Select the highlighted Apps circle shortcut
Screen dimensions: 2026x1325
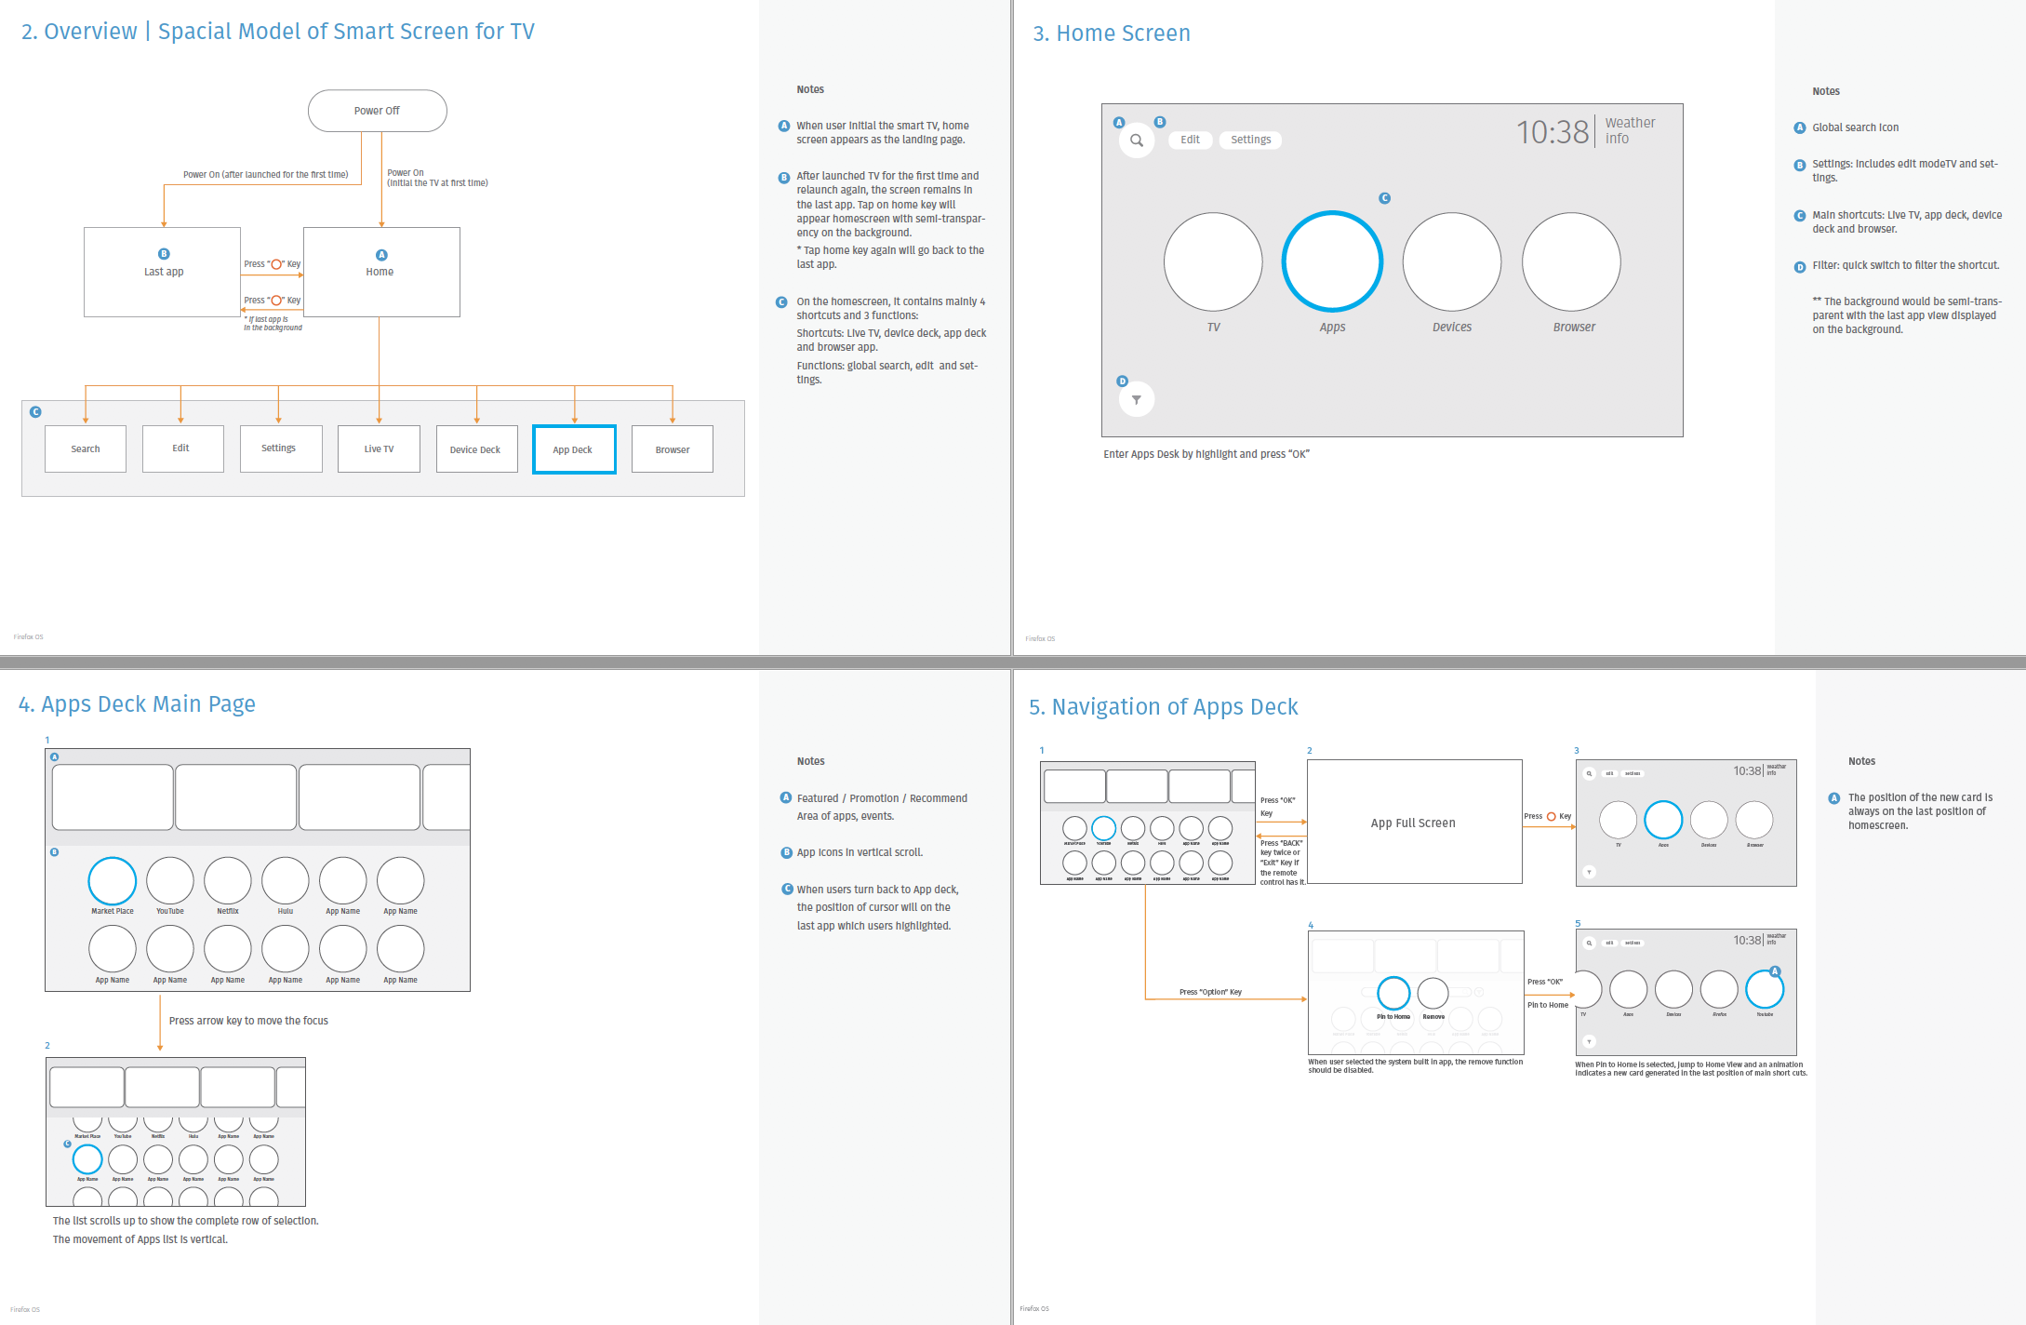(1332, 261)
